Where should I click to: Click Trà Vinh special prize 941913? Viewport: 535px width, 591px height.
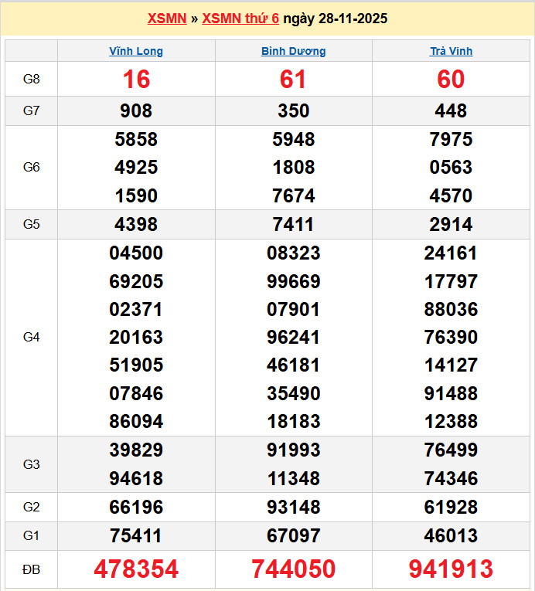click(x=451, y=569)
